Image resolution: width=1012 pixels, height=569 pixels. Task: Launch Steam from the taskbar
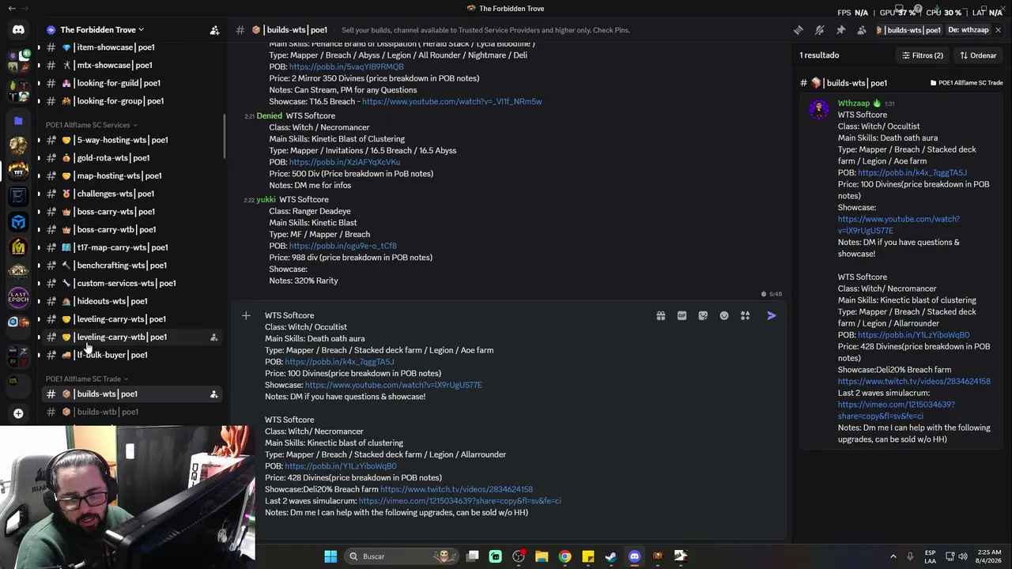point(611,556)
